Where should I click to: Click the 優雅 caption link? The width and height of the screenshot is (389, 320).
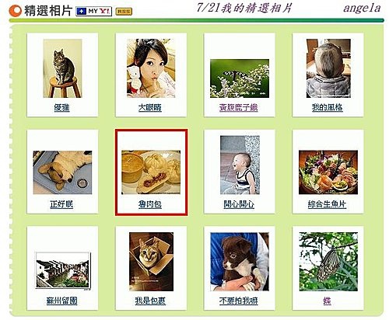point(61,108)
